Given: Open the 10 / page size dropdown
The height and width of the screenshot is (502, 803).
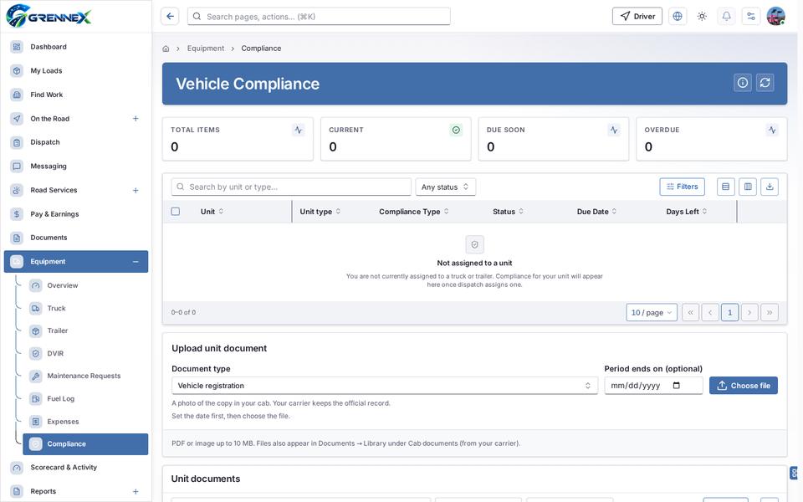Looking at the screenshot, I should tap(652, 312).
